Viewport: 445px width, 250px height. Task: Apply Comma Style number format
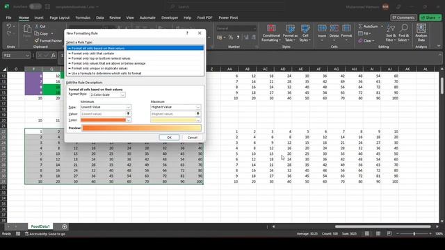coord(238,37)
